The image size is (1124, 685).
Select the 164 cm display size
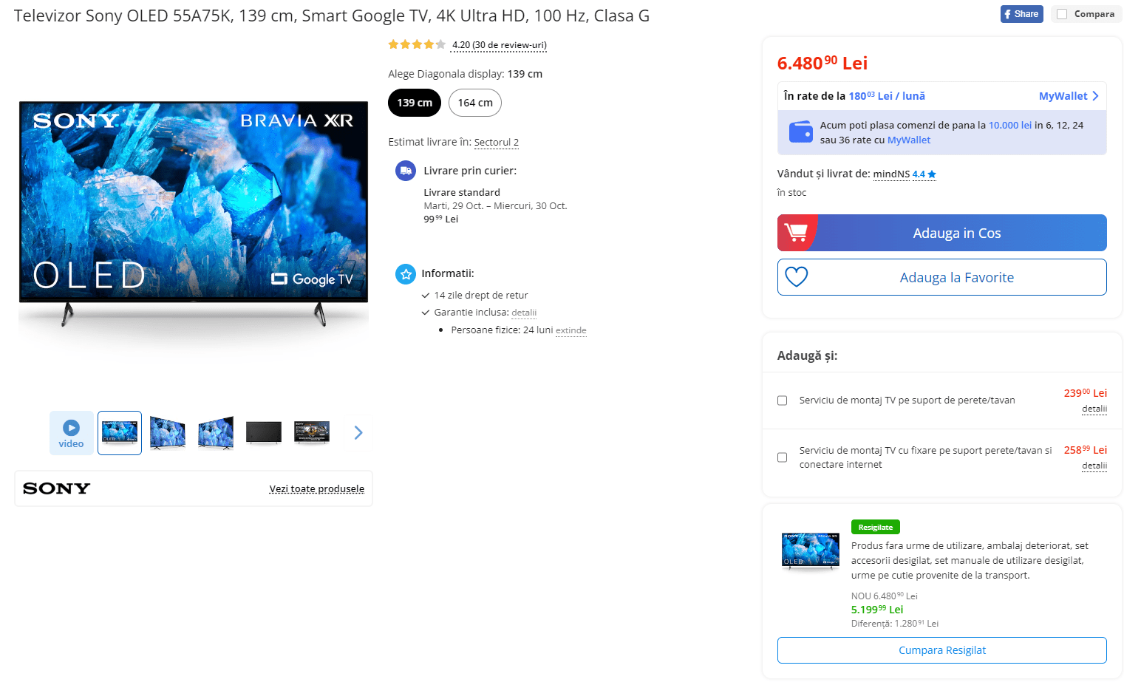pos(475,103)
